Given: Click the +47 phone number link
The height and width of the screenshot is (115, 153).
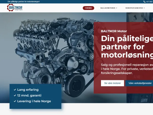Looking at the screenshot, I should click(149, 2).
